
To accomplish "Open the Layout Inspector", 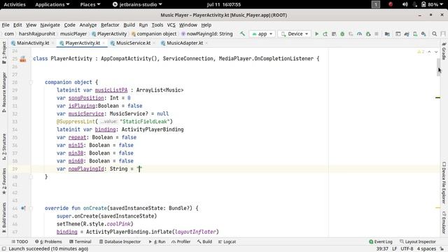I will click(418, 241).
